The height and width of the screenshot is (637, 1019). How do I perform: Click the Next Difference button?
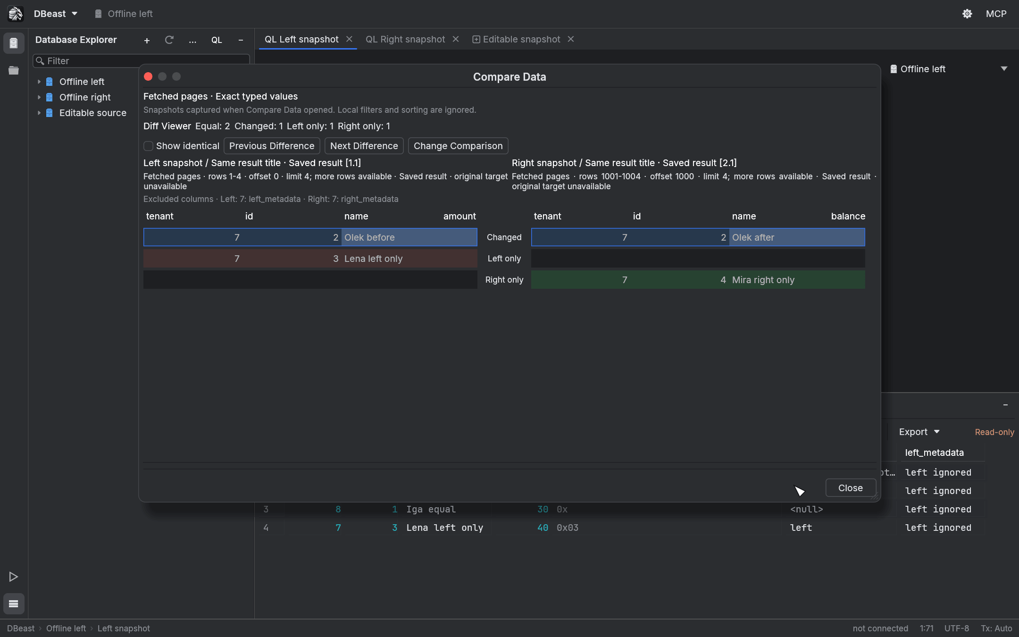click(364, 146)
